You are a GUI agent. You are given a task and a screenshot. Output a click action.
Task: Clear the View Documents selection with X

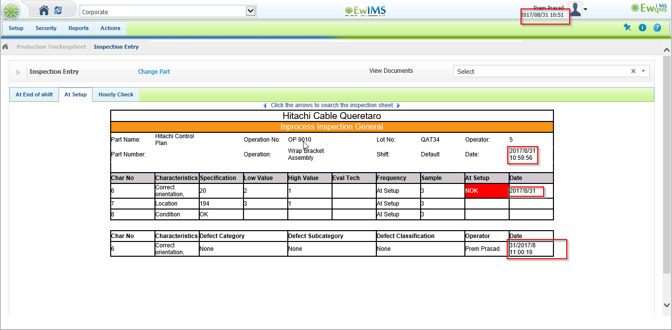click(634, 71)
